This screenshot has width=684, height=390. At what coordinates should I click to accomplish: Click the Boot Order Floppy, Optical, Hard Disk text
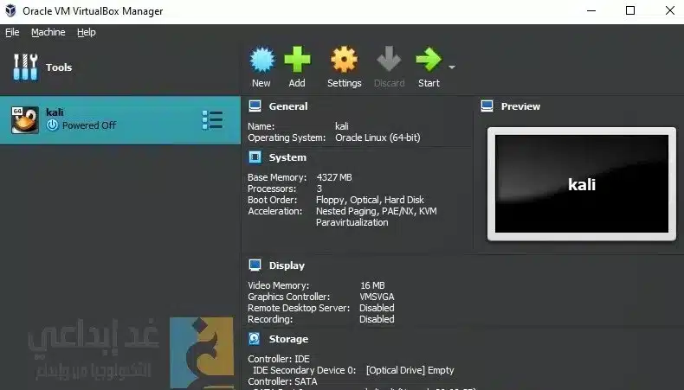(x=370, y=200)
